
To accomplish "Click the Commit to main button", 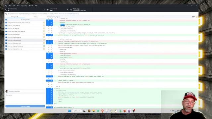I will click(25, 106).
